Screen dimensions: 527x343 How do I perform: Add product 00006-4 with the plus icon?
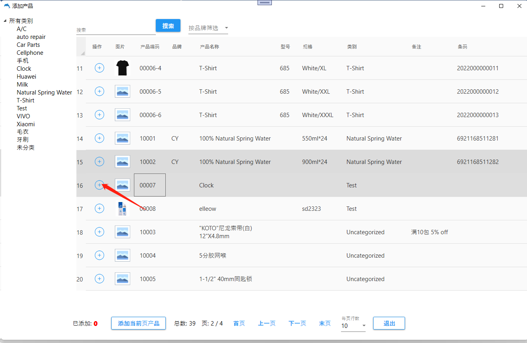pyautogui.click(x=99, y=68)
